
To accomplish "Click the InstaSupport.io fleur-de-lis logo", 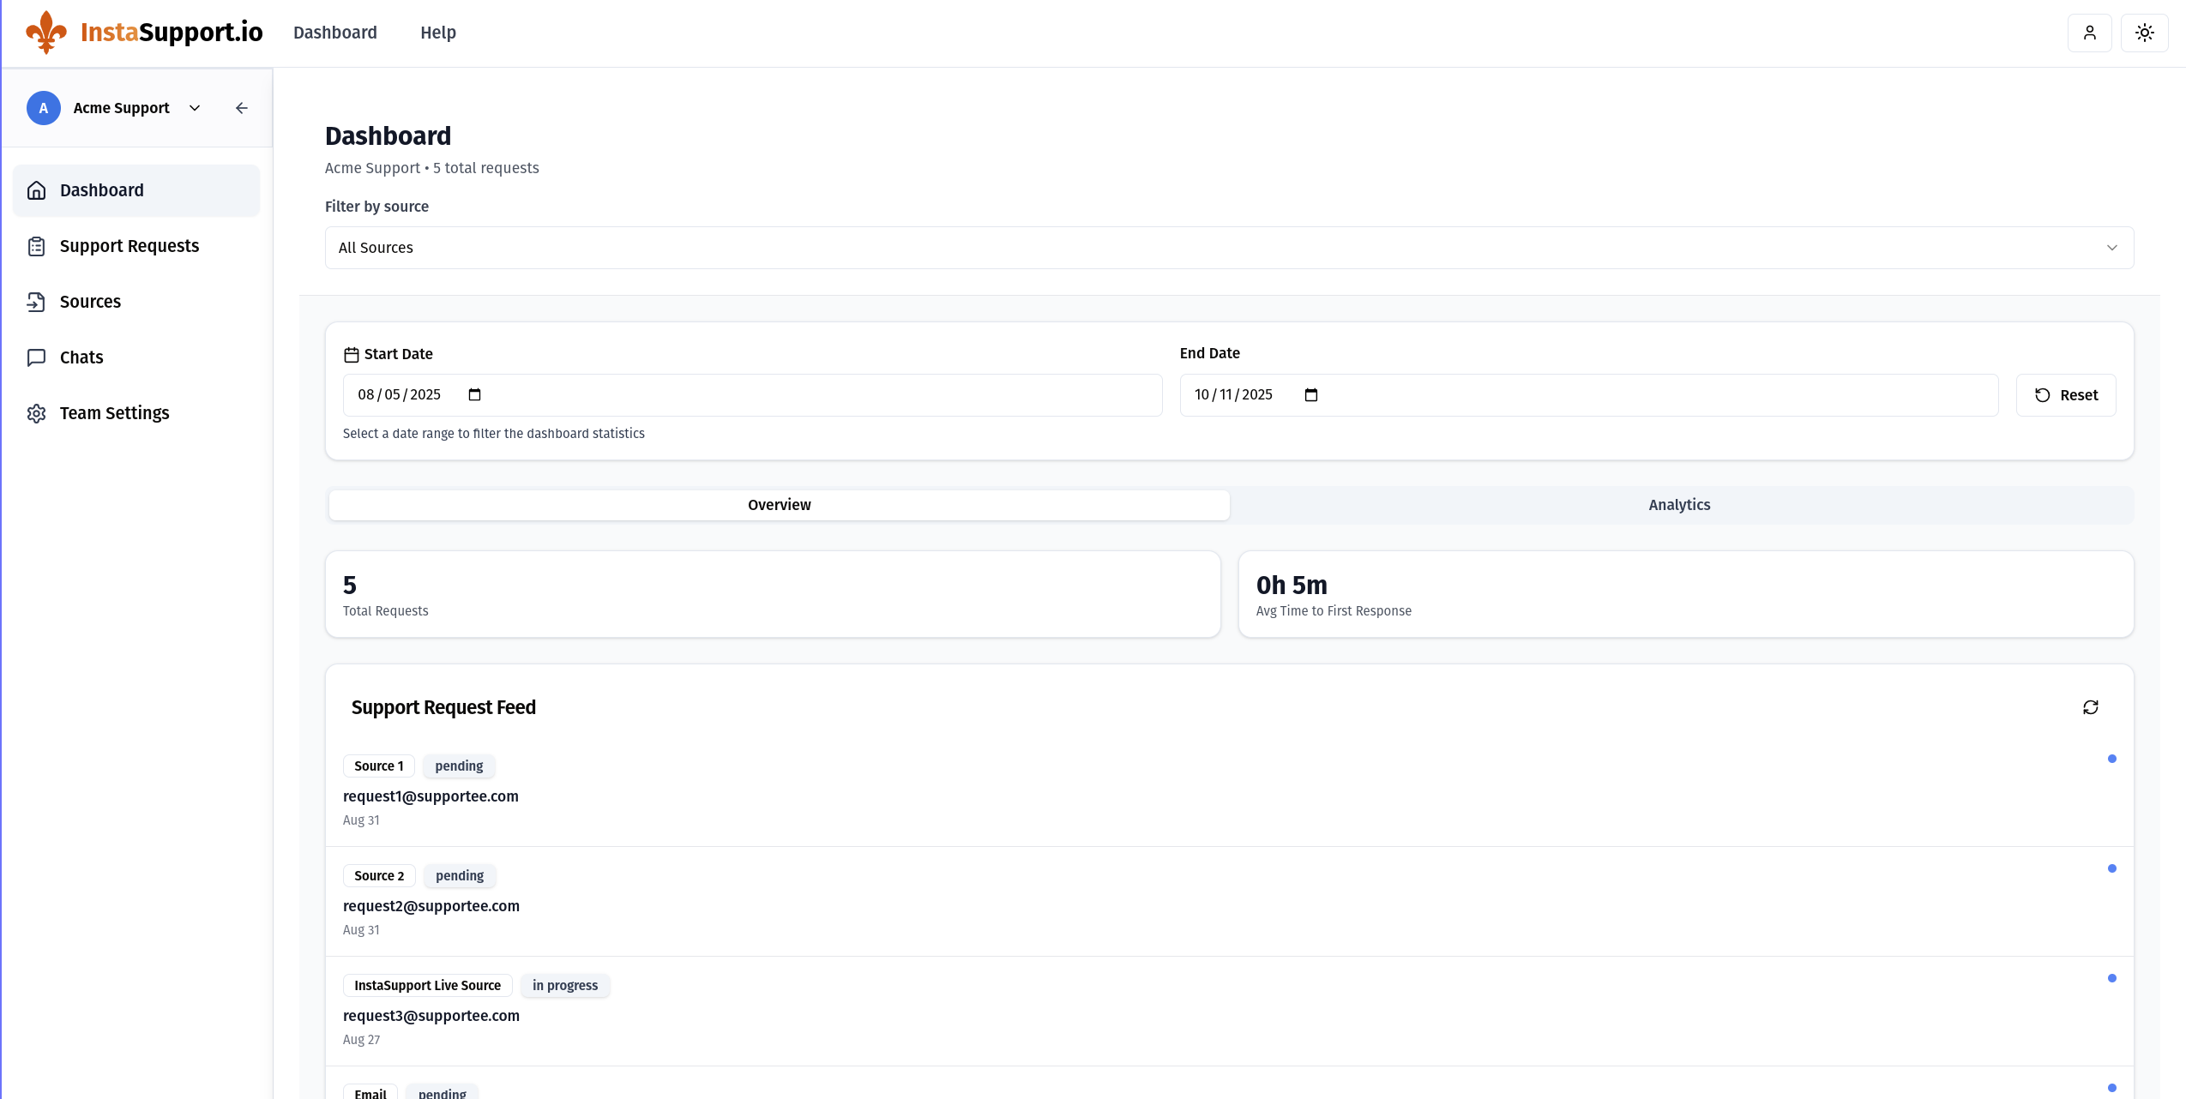I will click(x=46, y=33).
